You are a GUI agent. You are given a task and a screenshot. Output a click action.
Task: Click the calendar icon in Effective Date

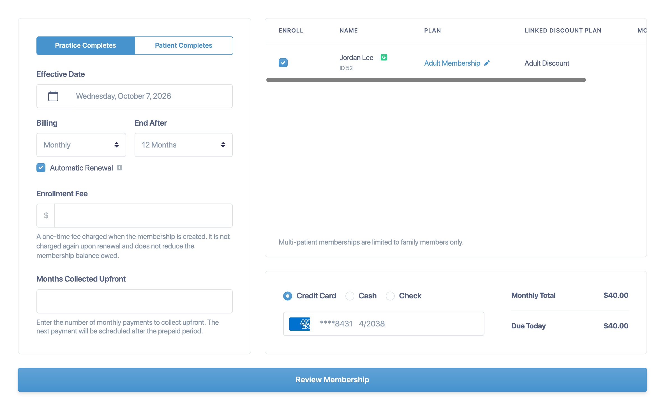coord(53,96)
